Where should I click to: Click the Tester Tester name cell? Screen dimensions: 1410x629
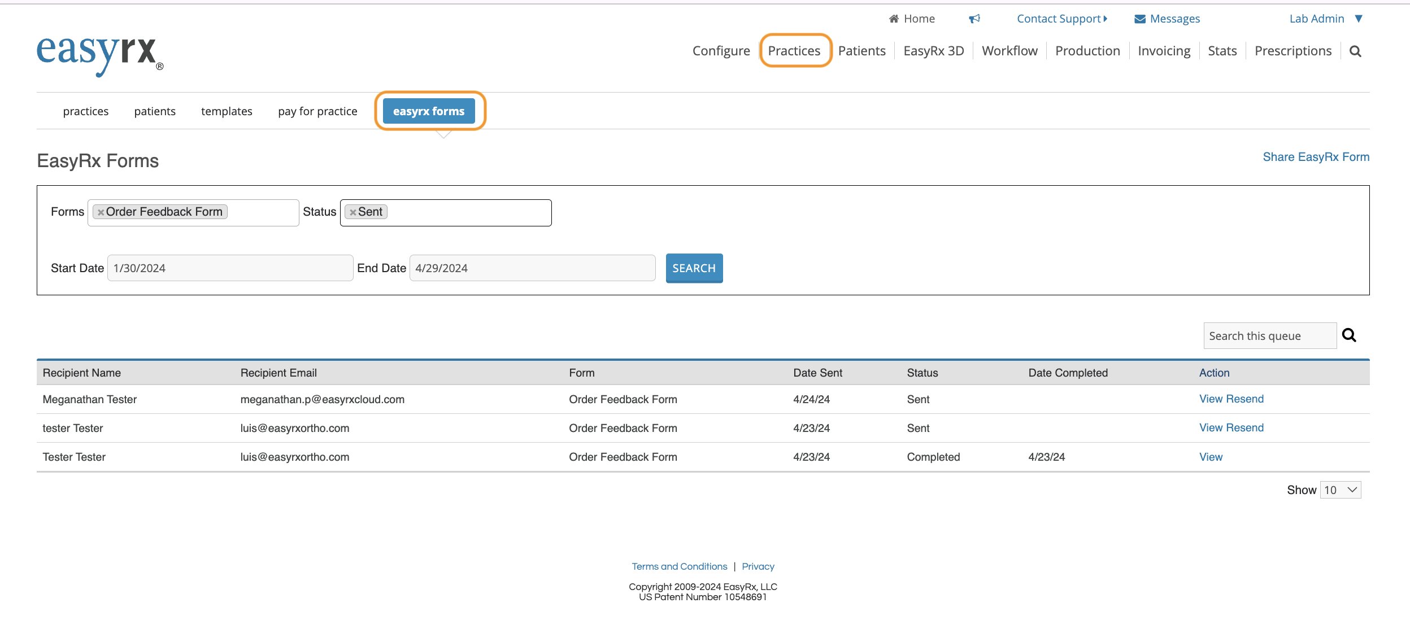pyautogui.click(x=74, y=457)
